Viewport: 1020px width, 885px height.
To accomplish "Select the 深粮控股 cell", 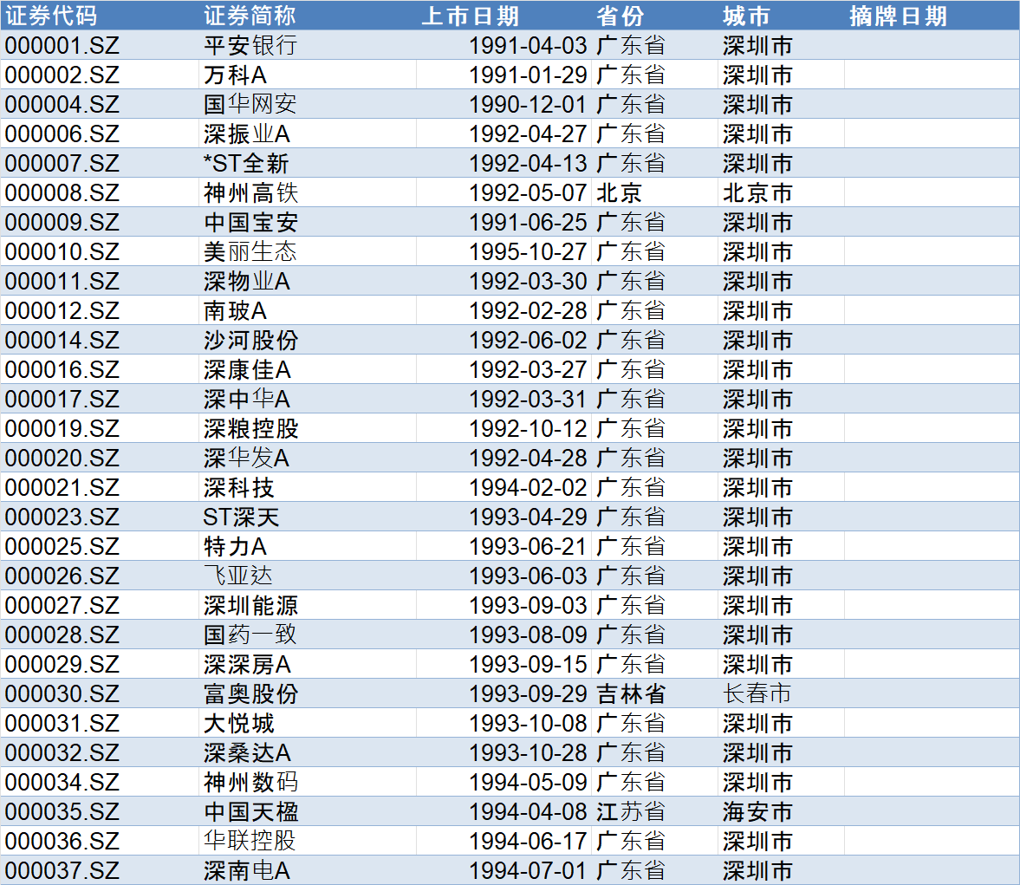I will (x=307, y=428).
